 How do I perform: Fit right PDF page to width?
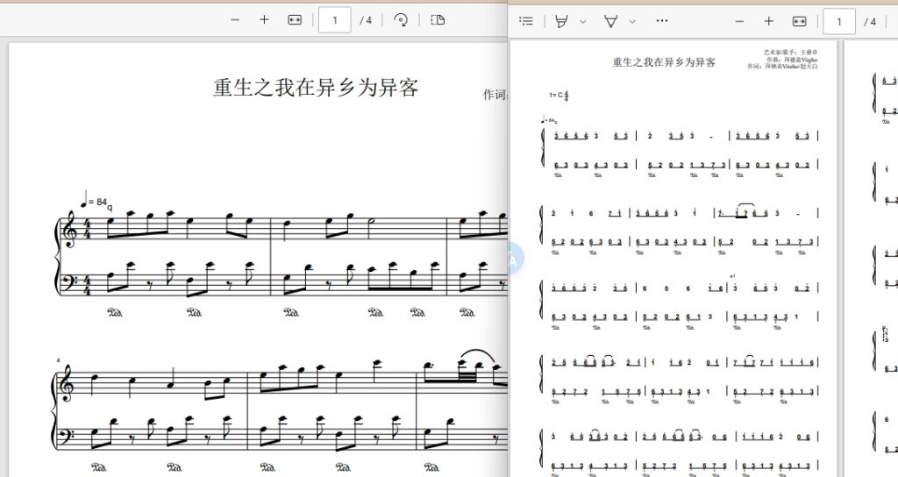coord(799,21)
